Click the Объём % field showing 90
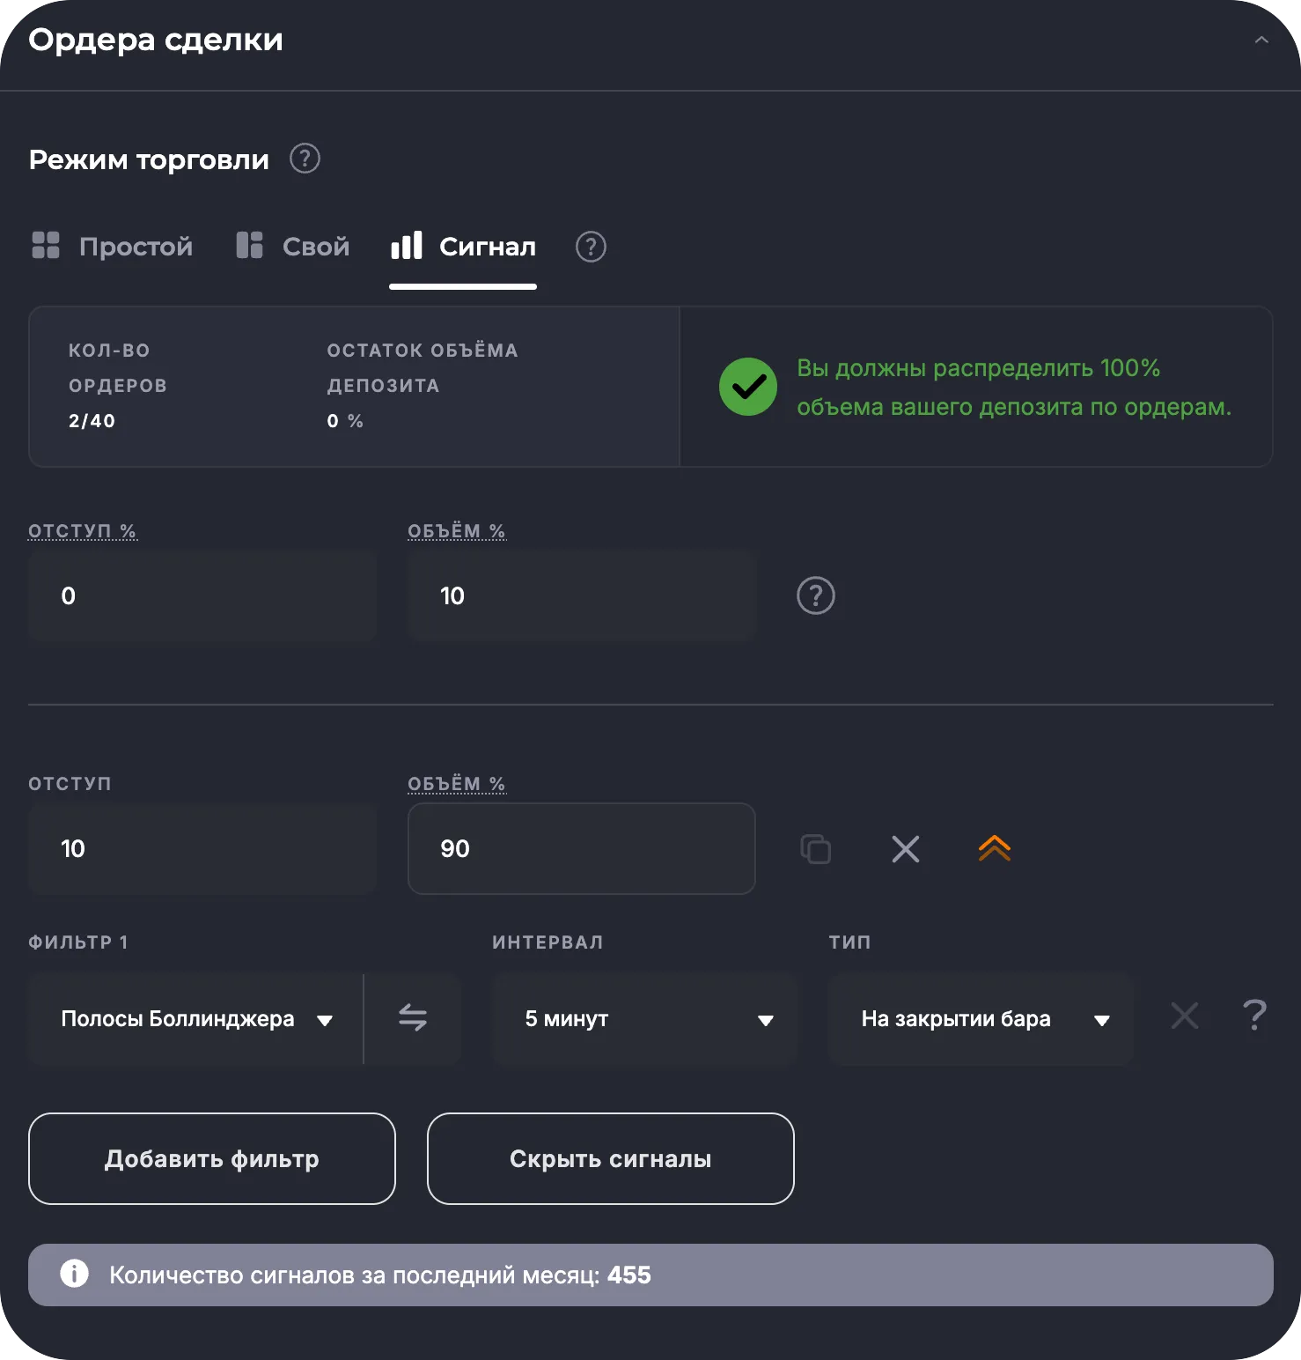Viewport: 1301px width, 1360px height. (581, 849)
